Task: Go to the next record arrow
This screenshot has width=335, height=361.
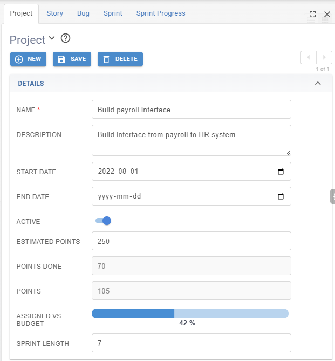Action: (x=324, y=57)
